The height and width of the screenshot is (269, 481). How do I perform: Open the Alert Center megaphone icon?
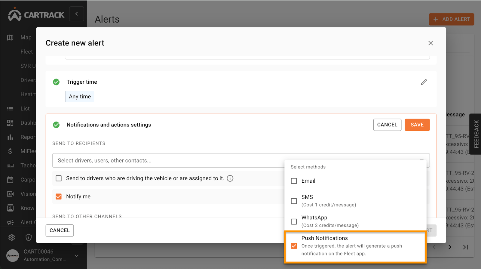[10, 222]
